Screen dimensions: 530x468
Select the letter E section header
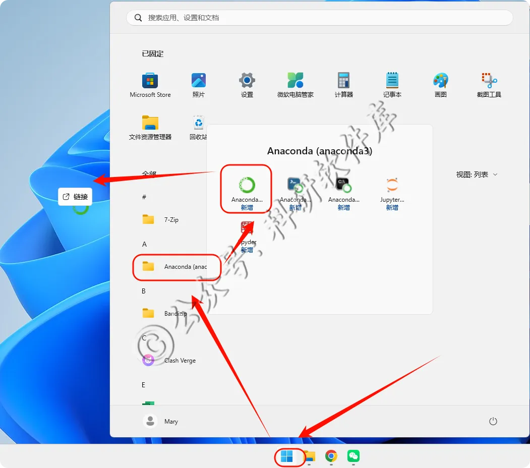pyautogui.click(x=143, y=385)
